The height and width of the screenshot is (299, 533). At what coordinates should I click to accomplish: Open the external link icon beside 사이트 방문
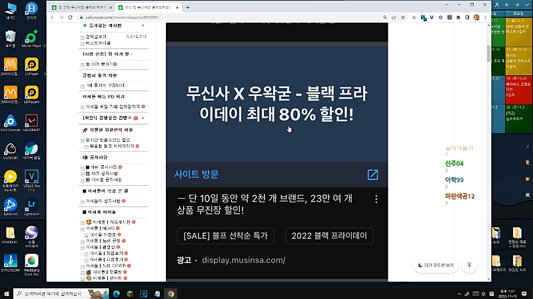[x=373, y=174]
